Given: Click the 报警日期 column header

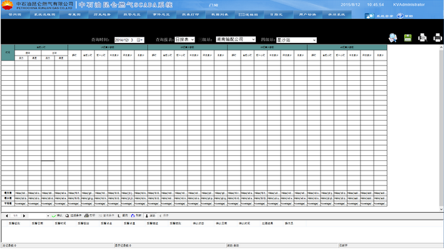Looking at the screenshot, I should pos(37,223).
